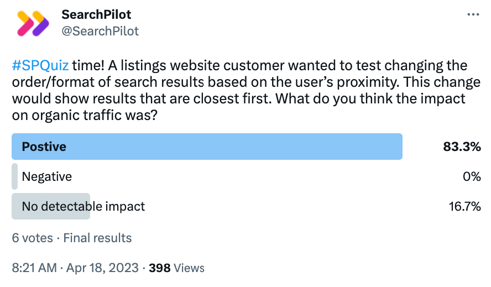Click the Apr 18, 2023 date

pos(102,268)
